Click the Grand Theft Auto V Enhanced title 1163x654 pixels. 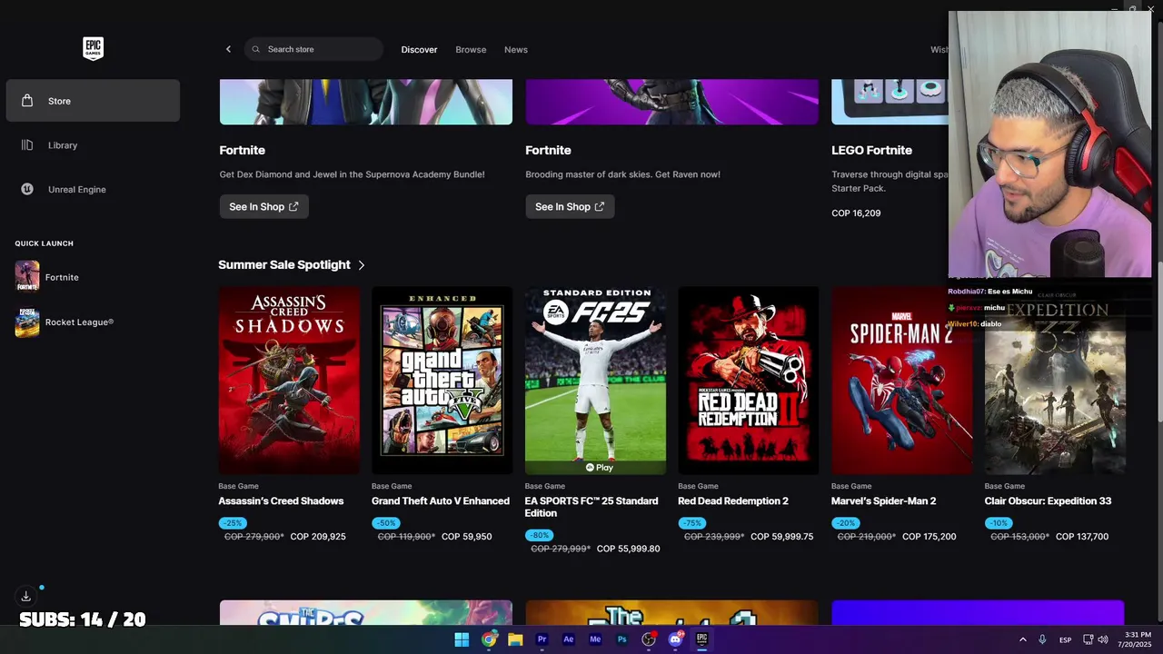click(x=441, y=501)
